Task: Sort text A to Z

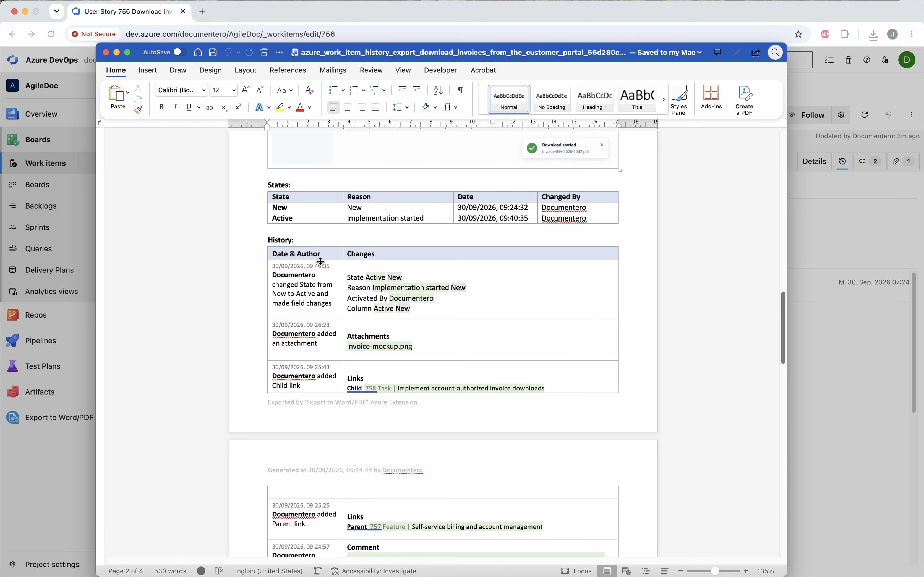Action: click(438, 90)
